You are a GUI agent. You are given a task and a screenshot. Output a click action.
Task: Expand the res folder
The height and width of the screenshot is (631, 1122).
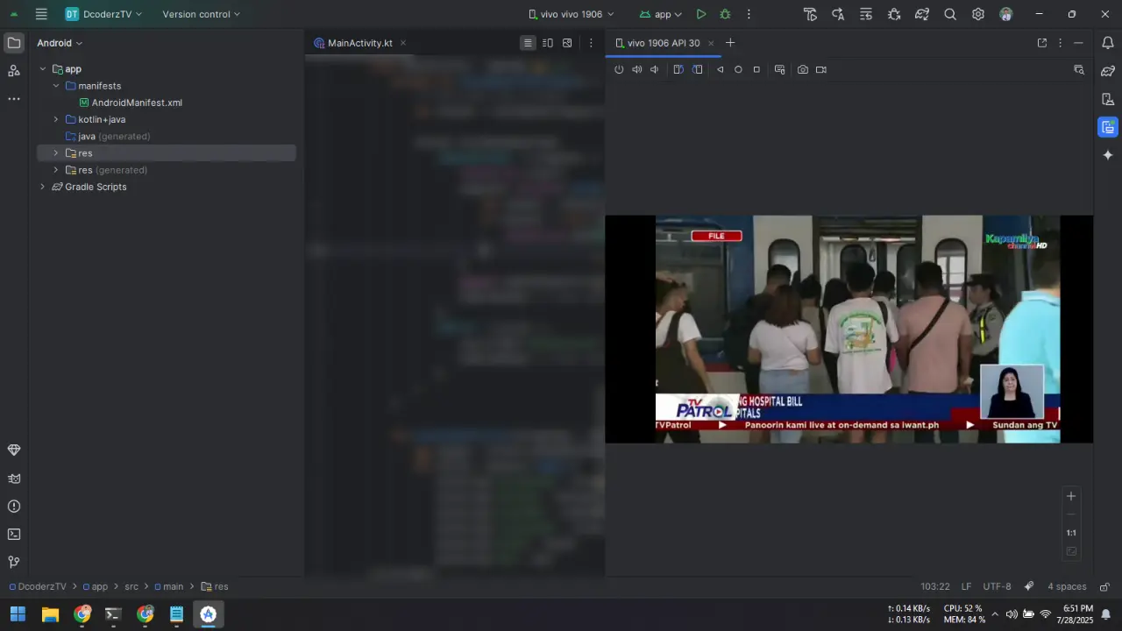pyautogui.click(x=56, y=153)
